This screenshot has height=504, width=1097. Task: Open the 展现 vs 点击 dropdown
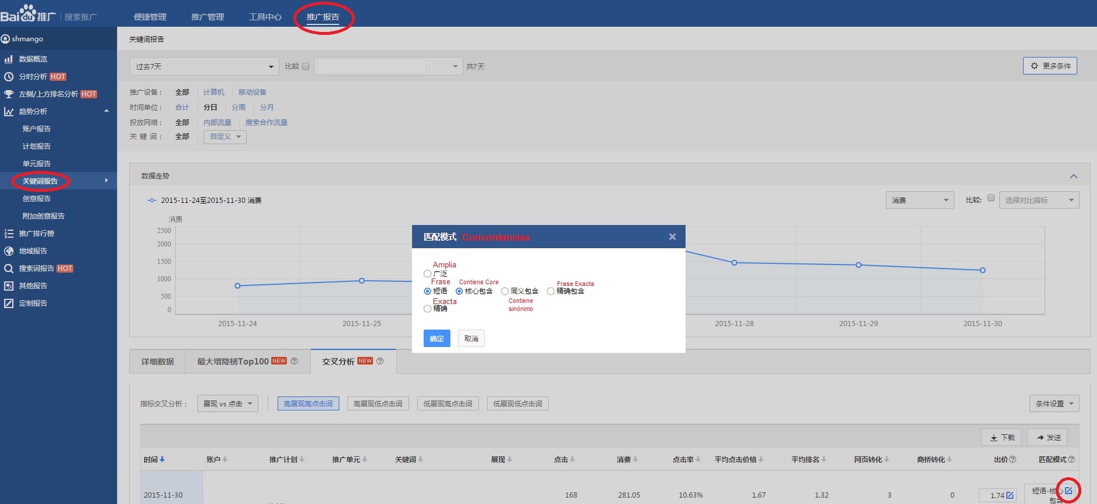pos(228,403)
